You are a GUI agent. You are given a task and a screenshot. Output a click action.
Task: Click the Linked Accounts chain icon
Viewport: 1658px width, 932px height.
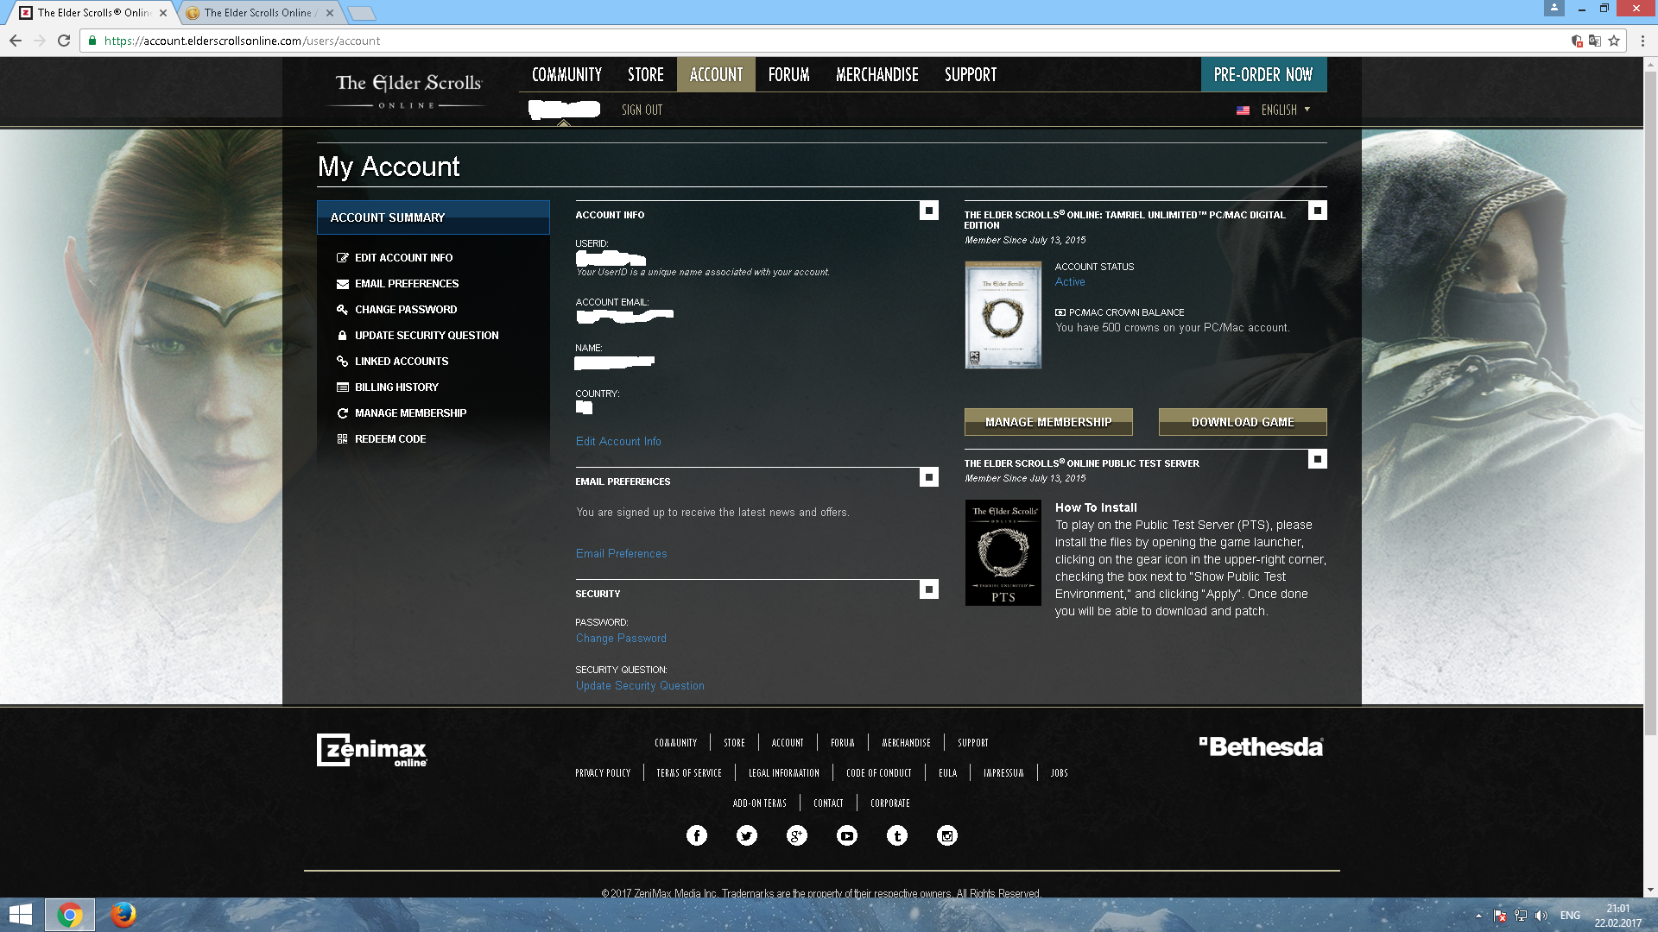click(343, 362)
